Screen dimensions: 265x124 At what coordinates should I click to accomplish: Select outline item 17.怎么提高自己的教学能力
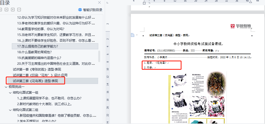tap(37, 46)
